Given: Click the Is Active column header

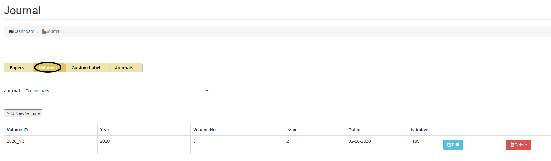Looking at the screenshot, I should coord(419,130).
